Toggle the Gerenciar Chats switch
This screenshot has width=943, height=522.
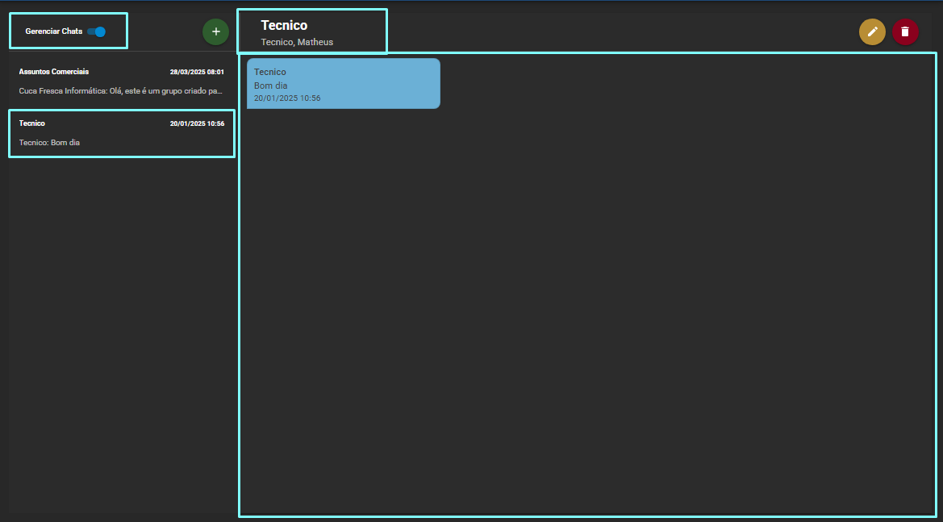click(x=96, y=31)
